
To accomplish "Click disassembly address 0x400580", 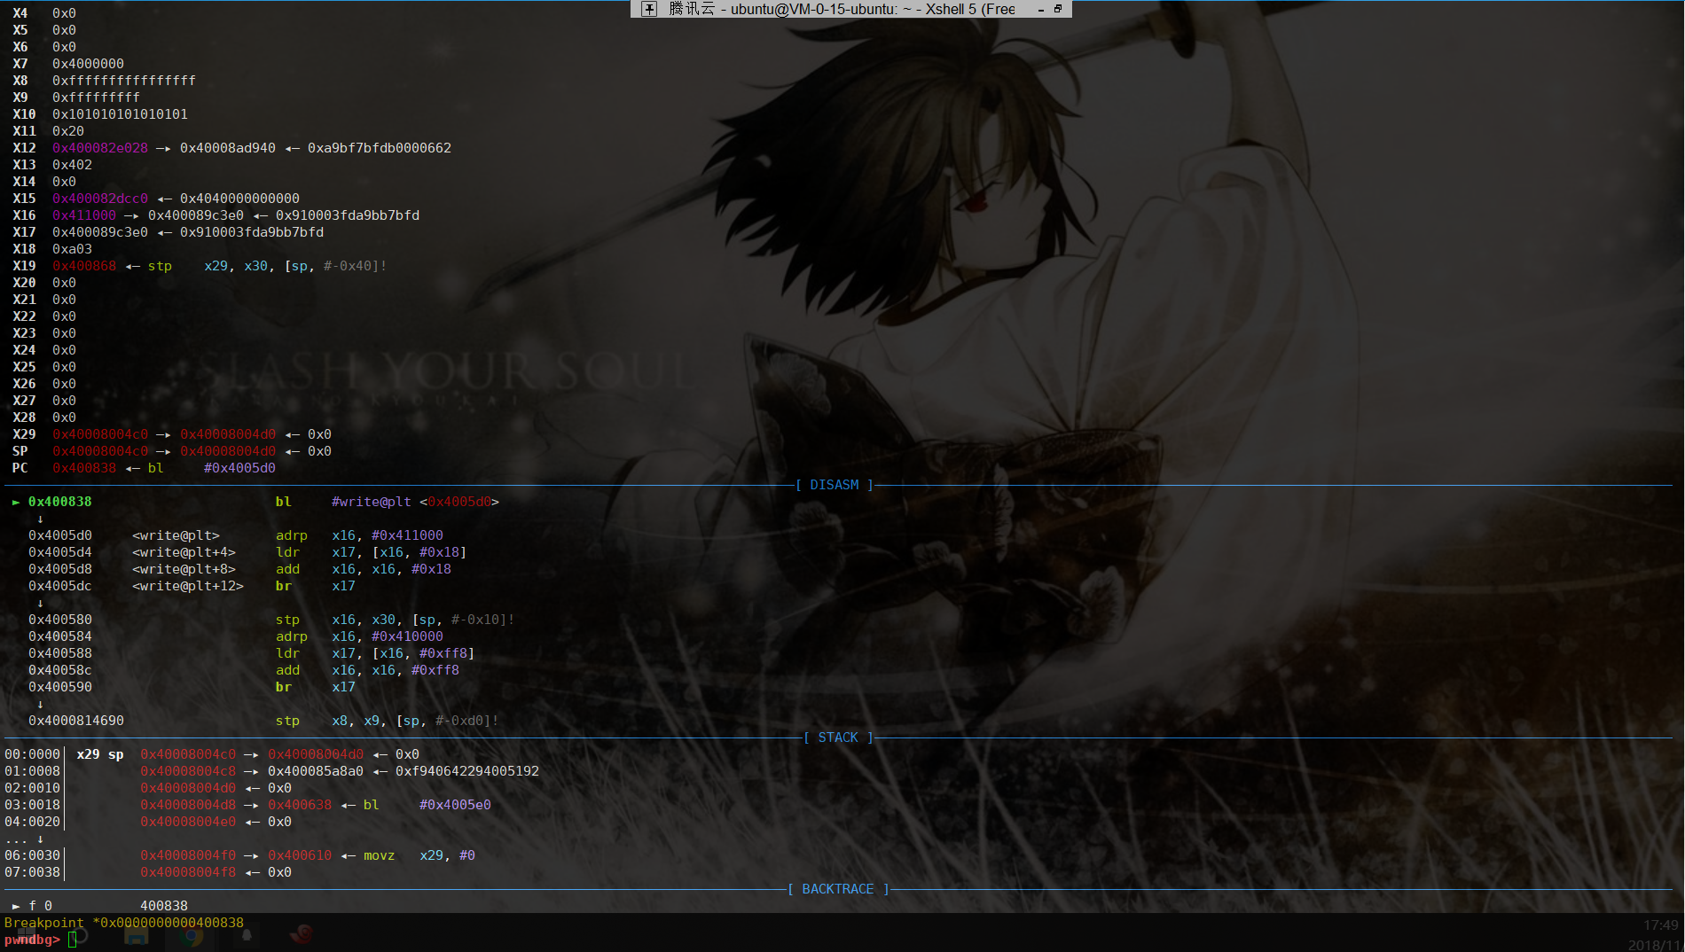I will [x=59, y=620].
